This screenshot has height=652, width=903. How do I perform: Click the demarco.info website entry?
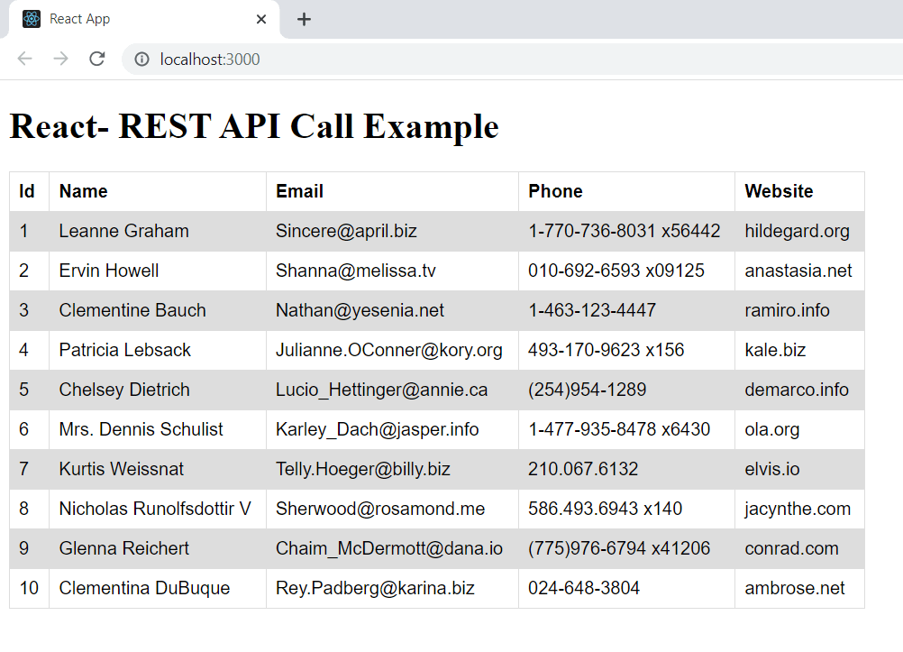click(795, 390)
